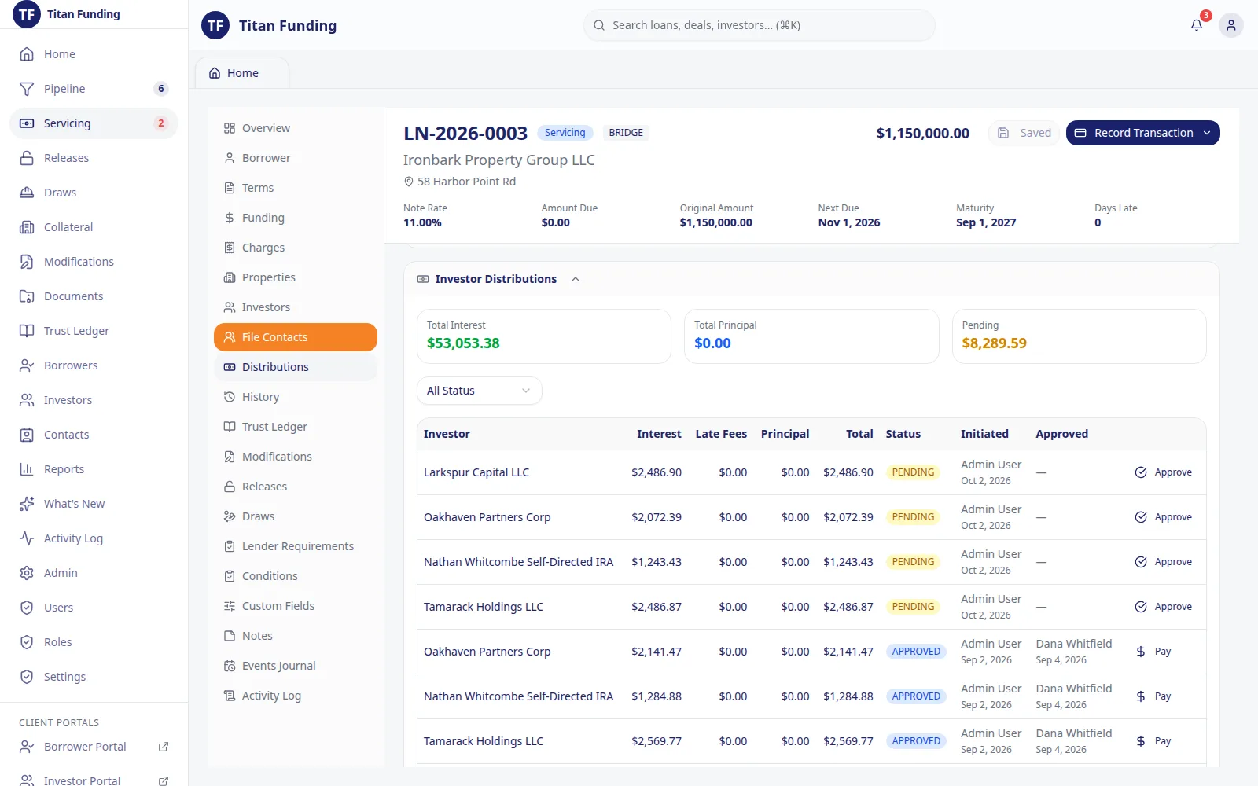Viewport: 1258px width, 786px height.
Task: Click the Events Journal icon in loan menu
Action: pyautogui.click(x=230, y=666)
